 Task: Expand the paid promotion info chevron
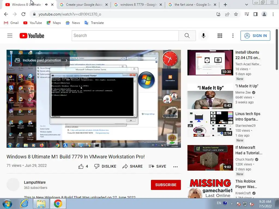click(66, 60)
